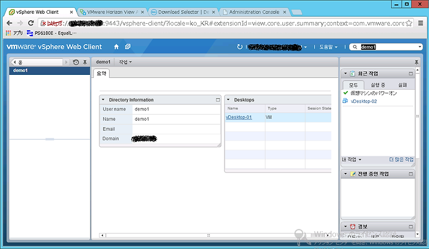This screenshot has height=249, width=429.
Task: Click 더 많은 작업 more tasks link
Action: (x=401, y=159)
